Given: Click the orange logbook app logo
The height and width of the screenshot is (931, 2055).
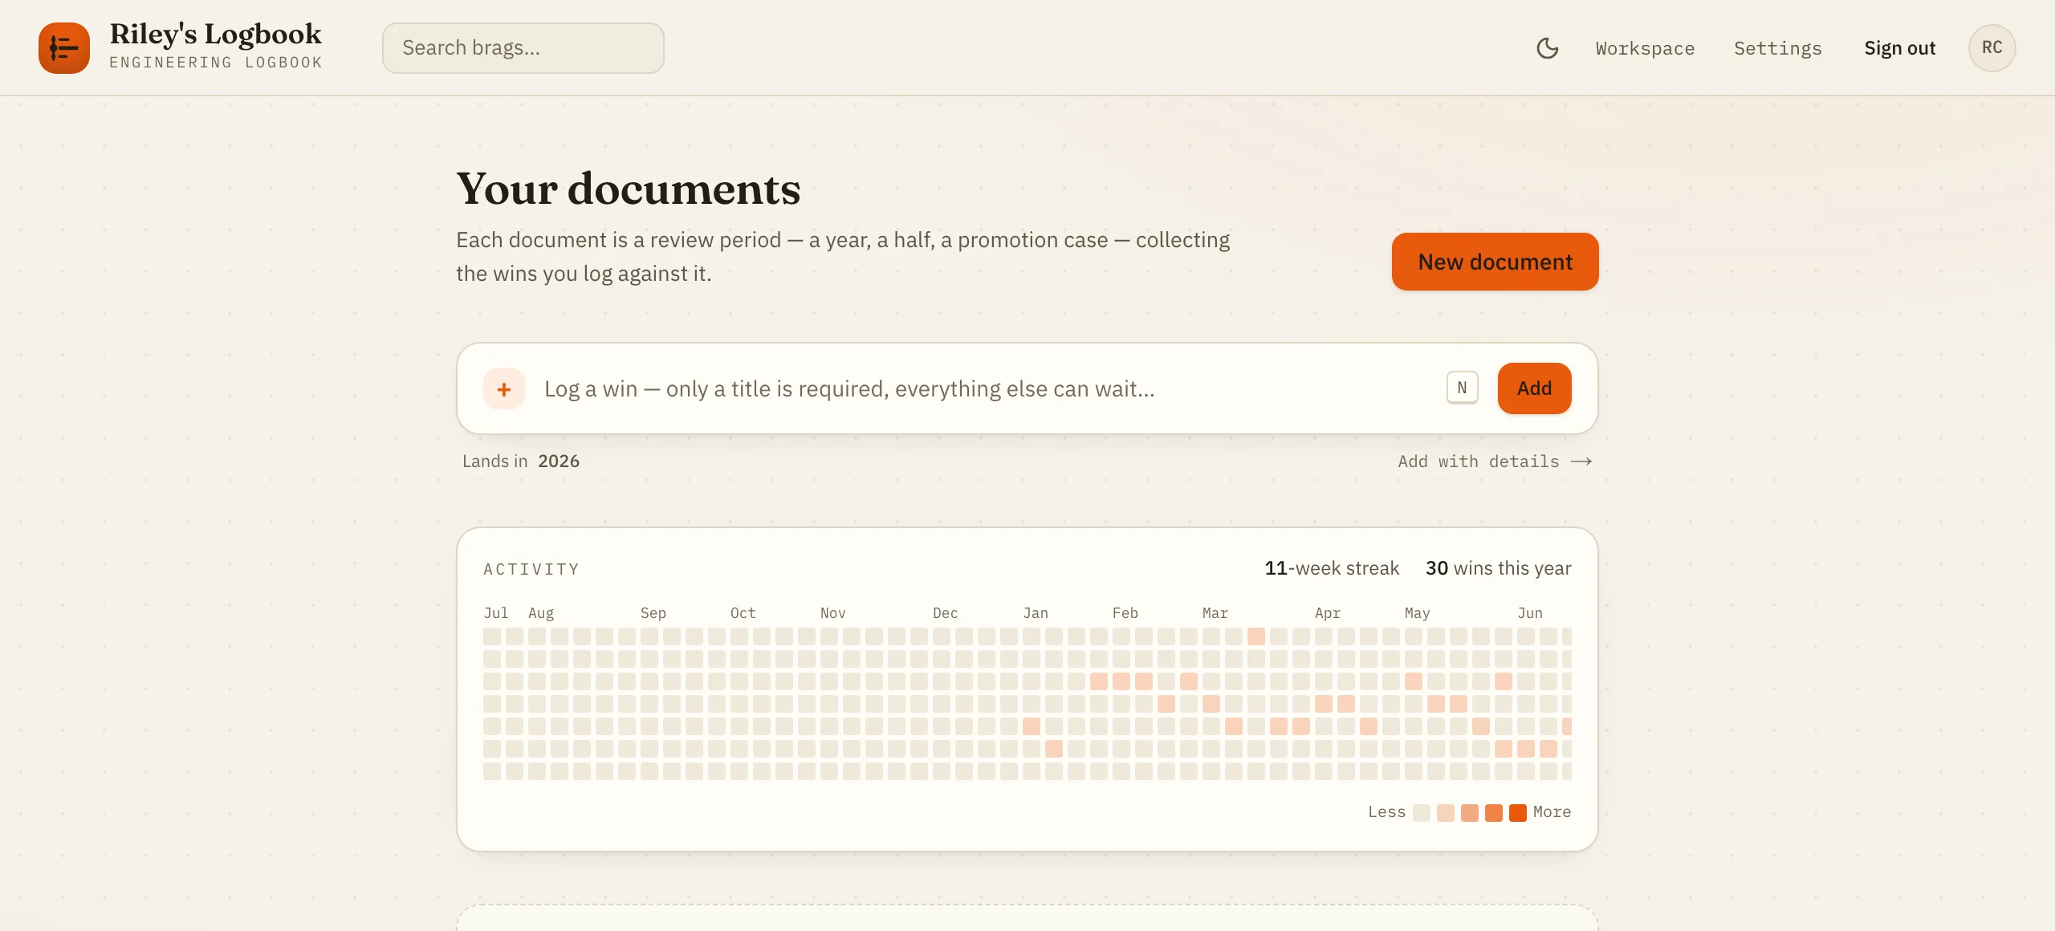Looking at the screenshot, I should click(64, 48).
